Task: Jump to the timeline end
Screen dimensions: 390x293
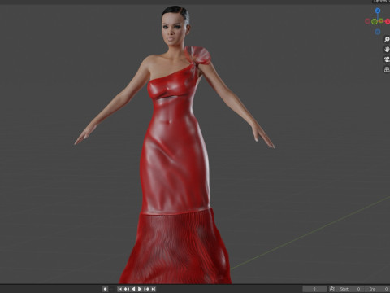Action: point(154,289)
